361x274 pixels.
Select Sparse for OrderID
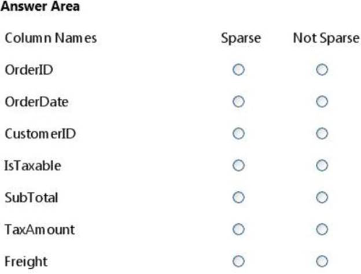click(x=238, y=70)
